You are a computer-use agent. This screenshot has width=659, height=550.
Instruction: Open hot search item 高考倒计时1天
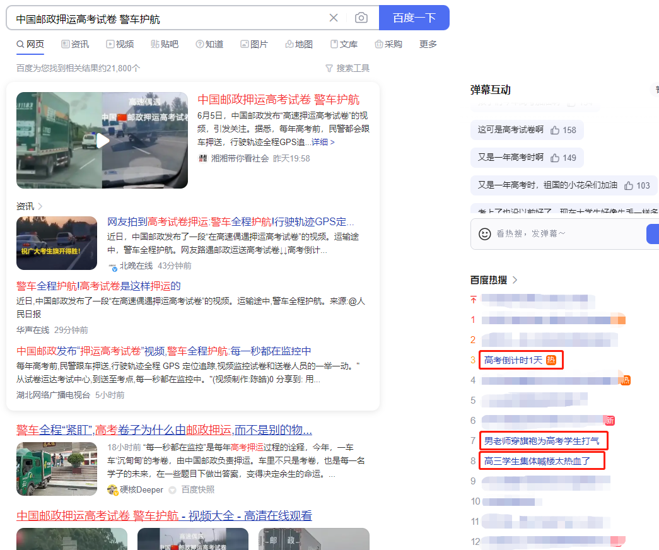[x=513, y=360]
